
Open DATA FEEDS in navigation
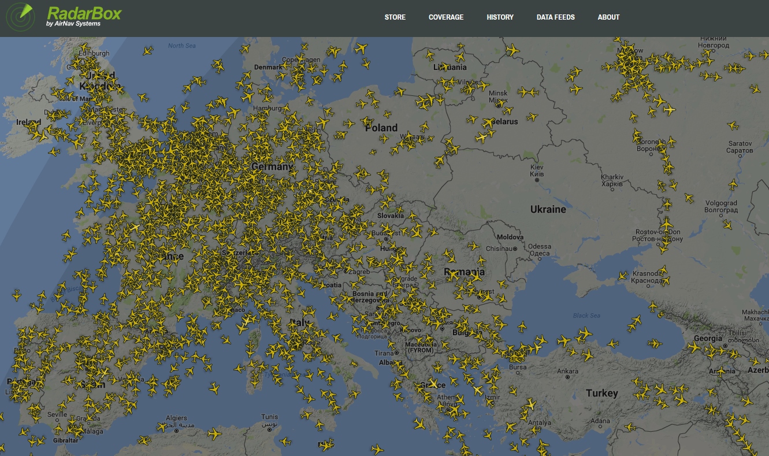(x=555, y=17)
